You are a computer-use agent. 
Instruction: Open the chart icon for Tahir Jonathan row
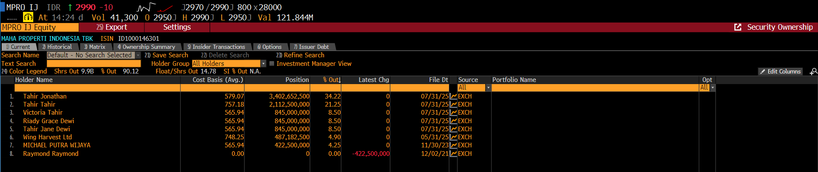click(454, 96)
